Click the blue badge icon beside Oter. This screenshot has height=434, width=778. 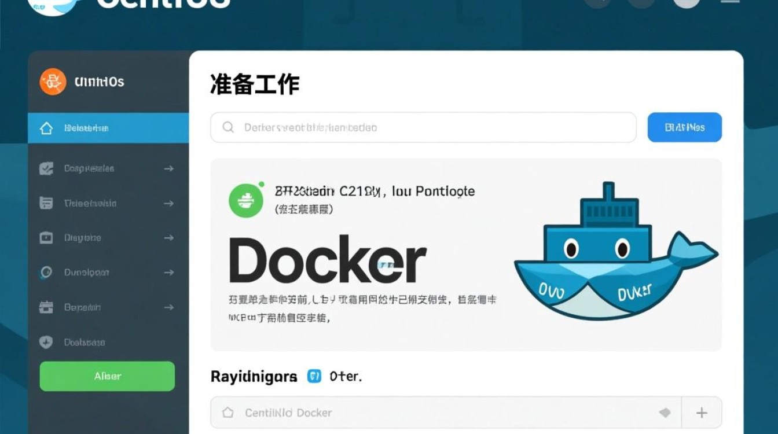click(314, 377)
